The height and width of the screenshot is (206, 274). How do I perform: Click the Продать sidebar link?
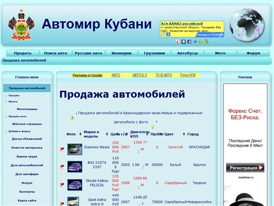(x=14, y=96)
